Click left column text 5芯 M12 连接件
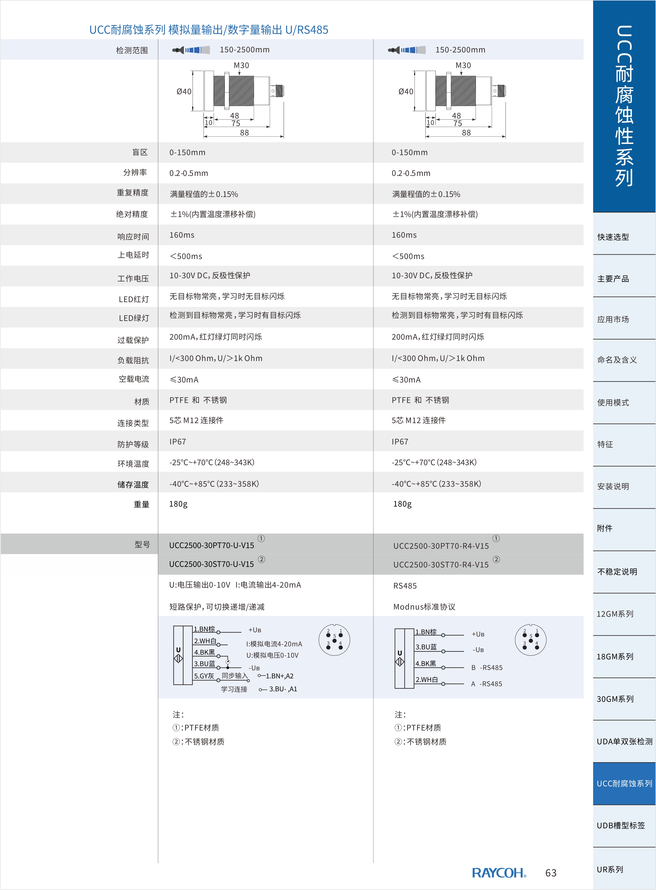 click(x=196, y=420)
